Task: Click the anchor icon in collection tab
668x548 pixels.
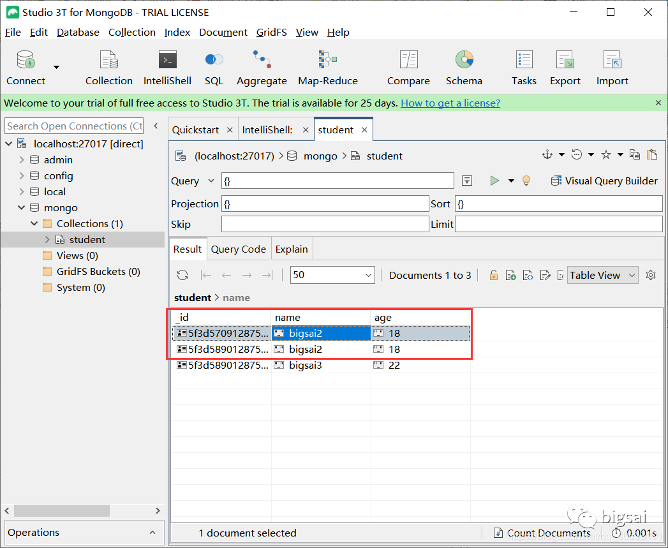Action: [x=547, y=154]
